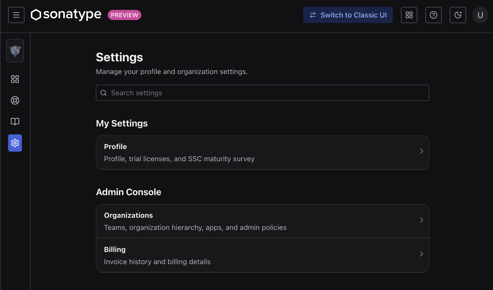Open Billing settings
This screenshot has height=290, width=493.
(263, 255)
